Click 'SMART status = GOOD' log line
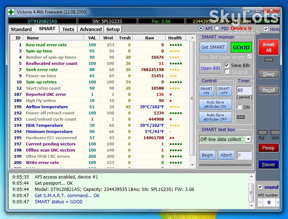 click(x=59, y=202)
